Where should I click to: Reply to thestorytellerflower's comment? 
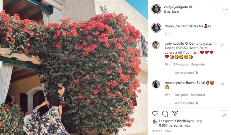198,95
